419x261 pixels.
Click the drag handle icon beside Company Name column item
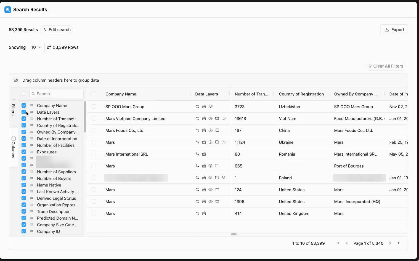click(x=31, y=105)
